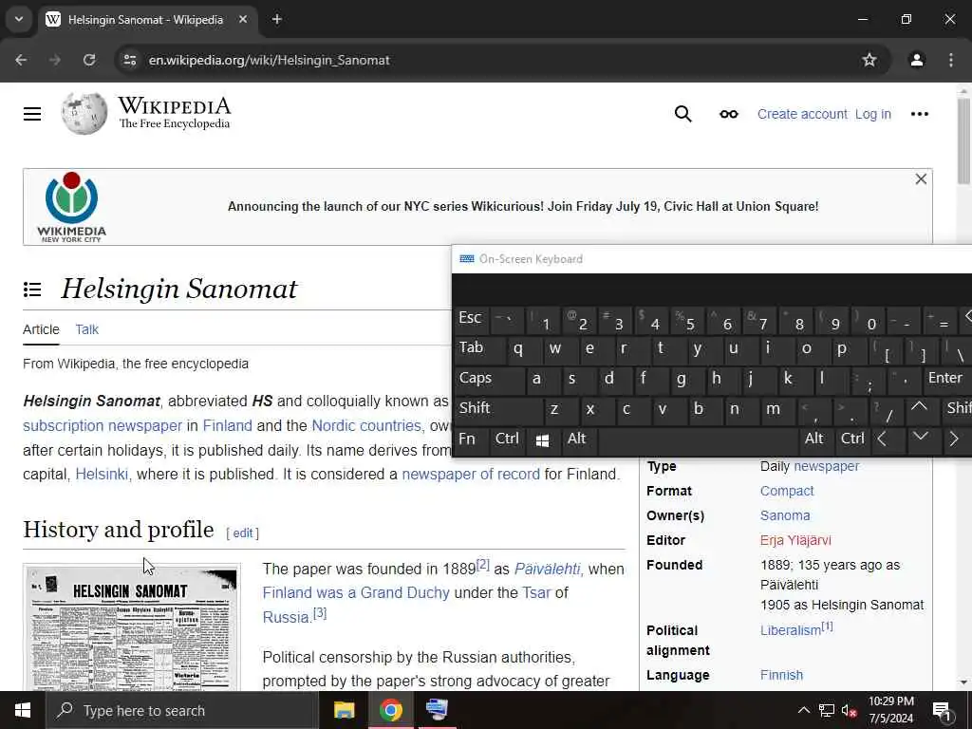
Task: Open the Wikipedia search magnifier
Action: point(683,114)
